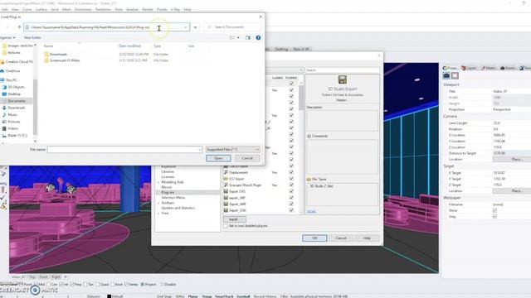Click the black Default layer color swatch
Screen dimensions: 531x298
point(109,296)
